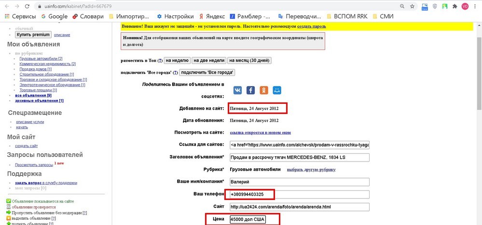Open the Переводчи... bookmark
The width and height of the screenshot is (482, 225).
(x=300, y=16)
